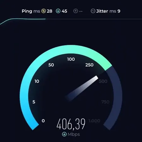Click the 100 mark on the gauge

71,59
